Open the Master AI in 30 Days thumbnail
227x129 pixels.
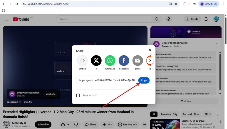pyautogui.click(x=165, y=124)
